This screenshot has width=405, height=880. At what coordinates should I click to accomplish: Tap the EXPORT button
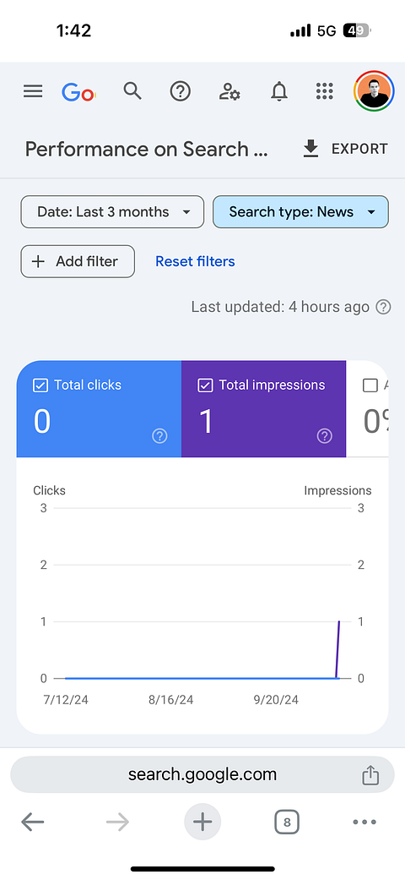[345, 149]
